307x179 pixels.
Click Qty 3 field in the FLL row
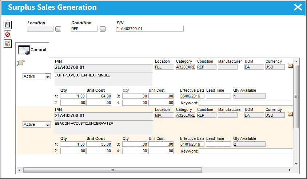coord(135,96)
